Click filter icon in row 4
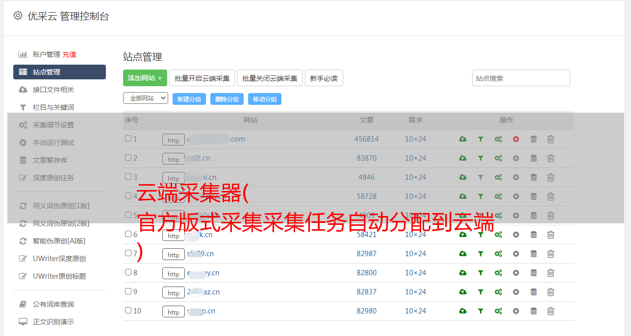 click(480, 196)
